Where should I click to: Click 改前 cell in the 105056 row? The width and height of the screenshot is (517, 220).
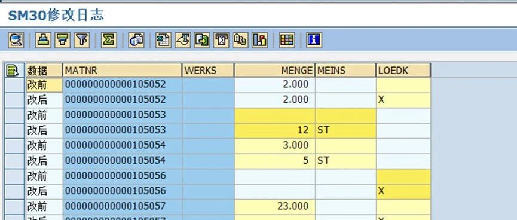pyautogui.click(x=44, y=176)
